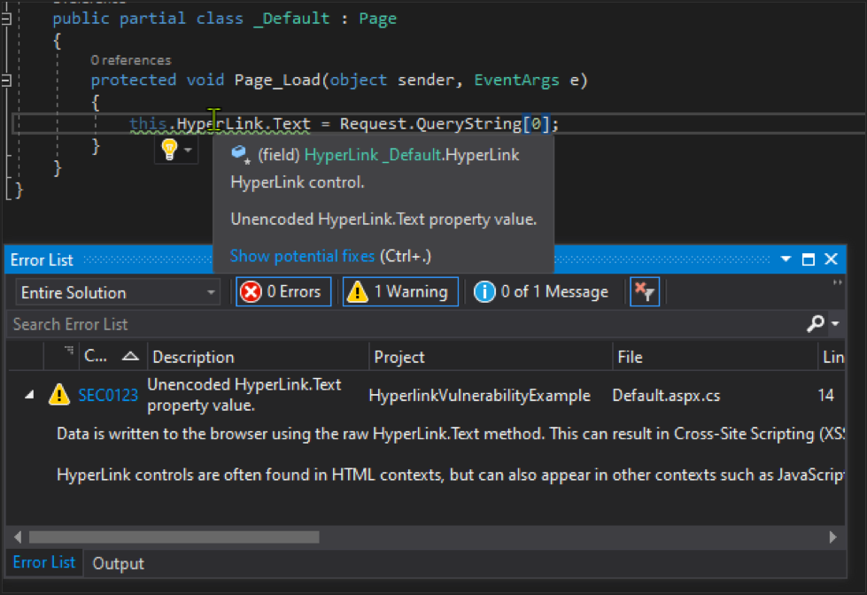
Task: Open the SEC0123 error code link
Action: click(x=108, y=396)
